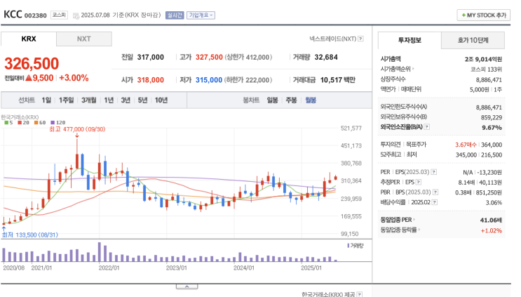Click the arrow next to 동일업종 등락률

419,230
